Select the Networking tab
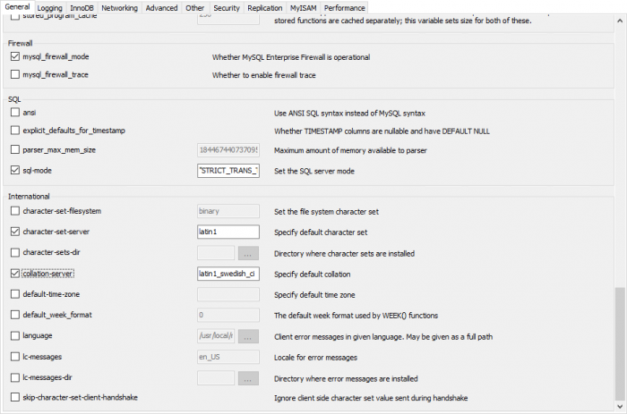The image size is (627, 414). [x=119, y=7]
